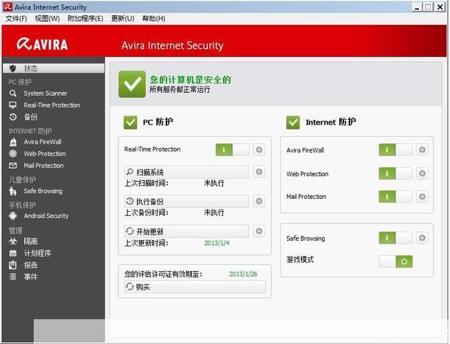Click the Avira FireWall flame icon in sidebar
This screenshot has height=344, width=450.
(13, 142)
